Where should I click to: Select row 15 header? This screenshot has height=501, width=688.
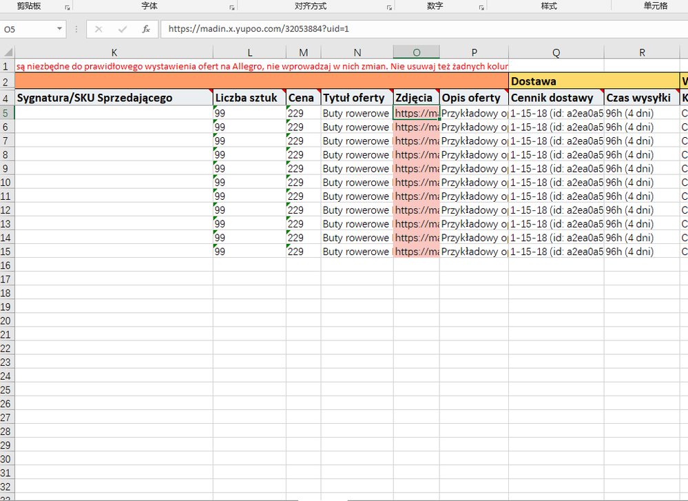coord(7,252)
